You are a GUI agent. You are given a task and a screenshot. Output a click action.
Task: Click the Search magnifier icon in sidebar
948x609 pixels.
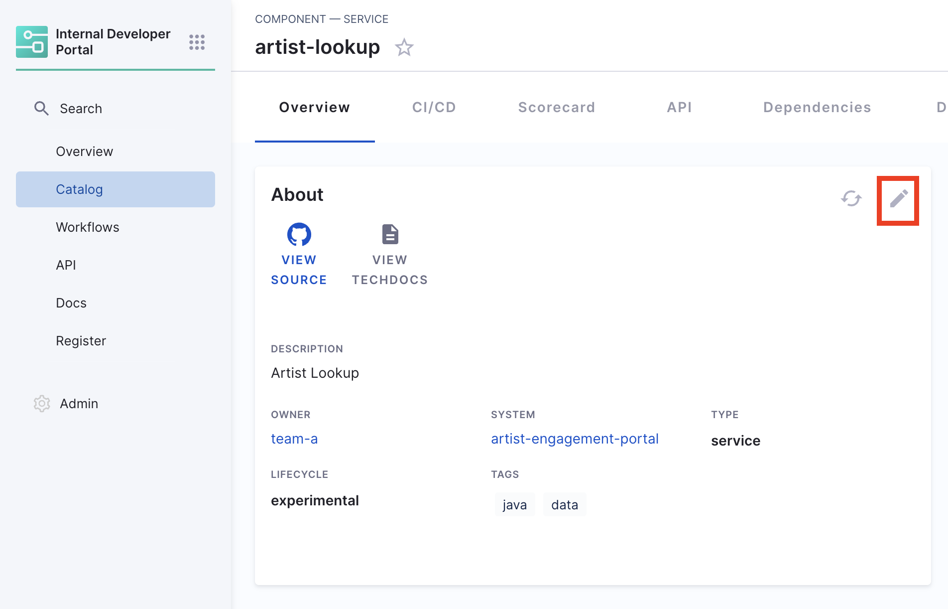pyautogui.click(x=41, y=109)
